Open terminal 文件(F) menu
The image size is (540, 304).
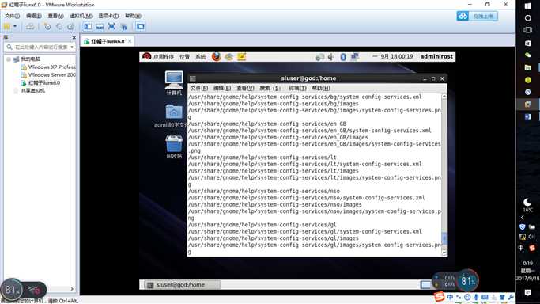199,88
